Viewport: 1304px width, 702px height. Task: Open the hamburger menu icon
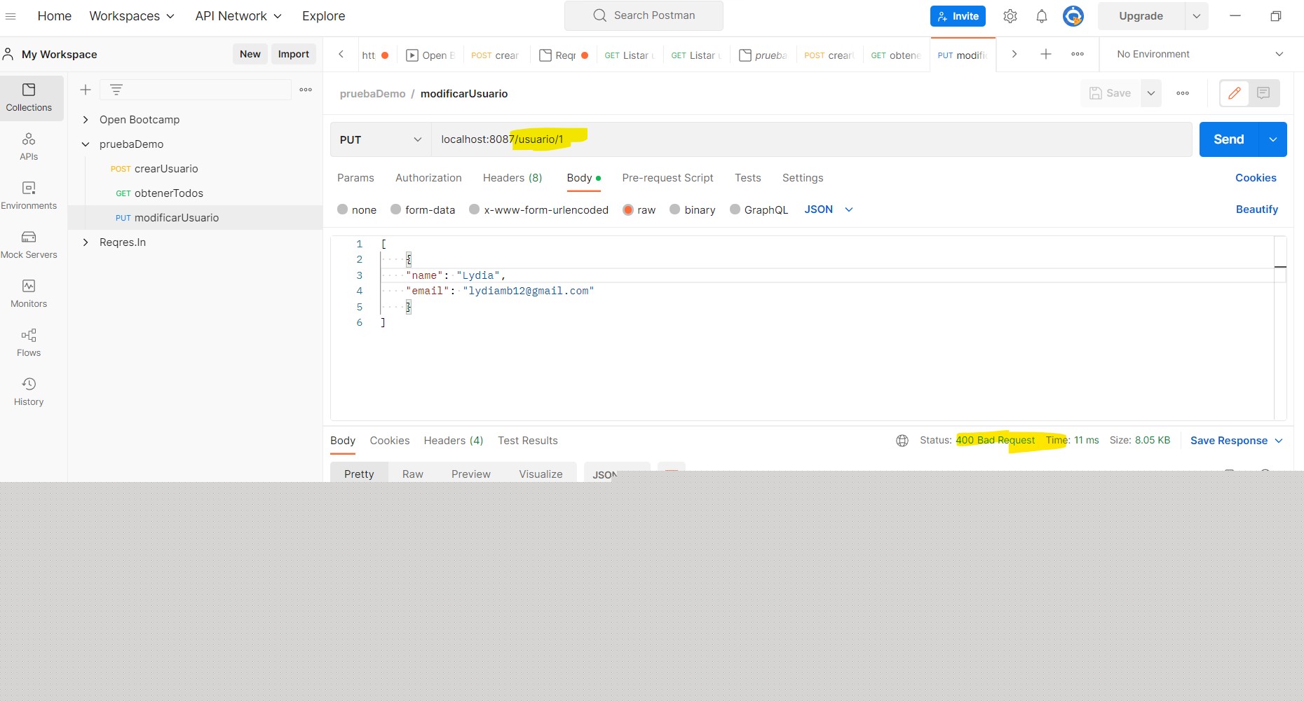[x=11, y=16]
